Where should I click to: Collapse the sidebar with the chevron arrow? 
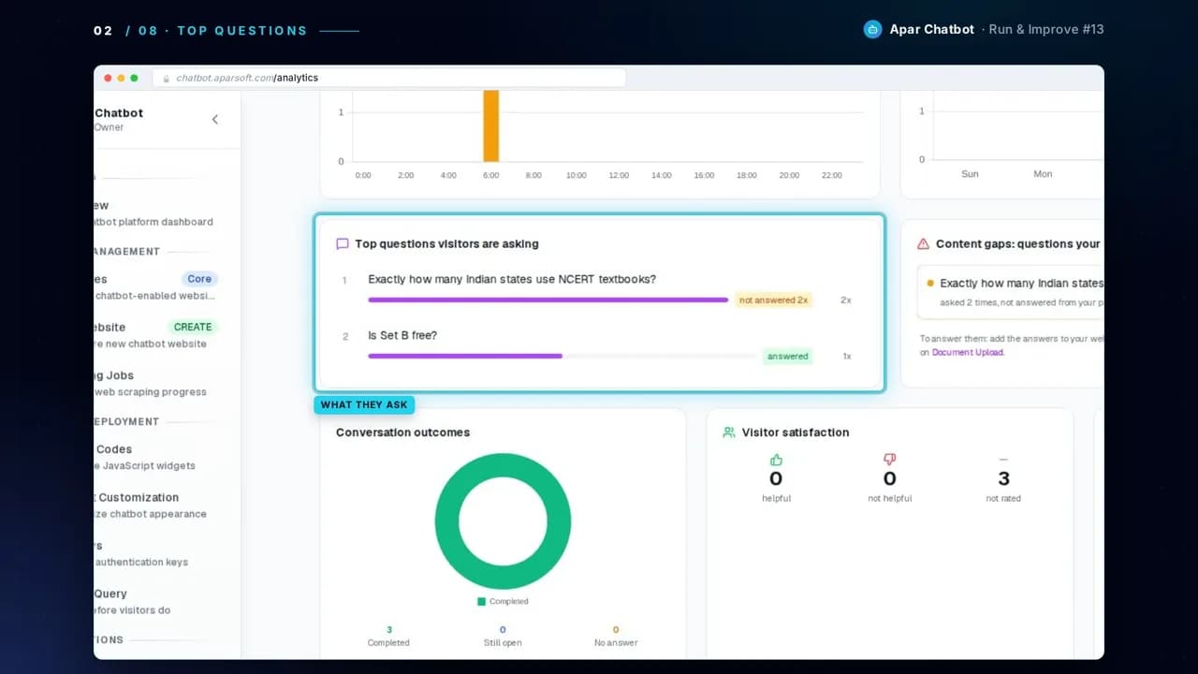[215, 119]
